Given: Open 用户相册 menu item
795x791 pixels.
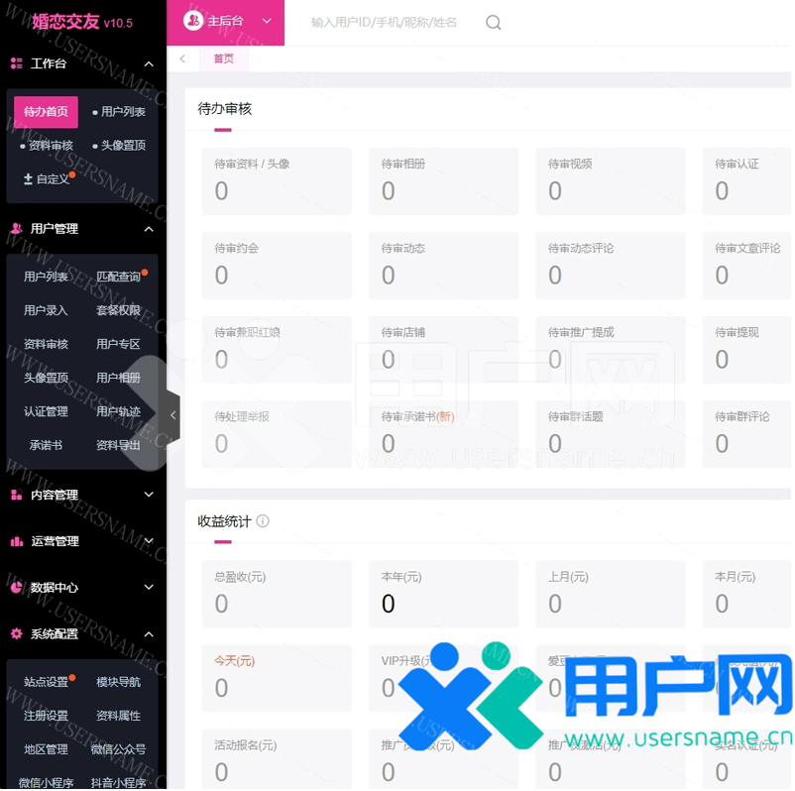Looking at the screenshot, I should pyautogui.click(x=118, y=378).
